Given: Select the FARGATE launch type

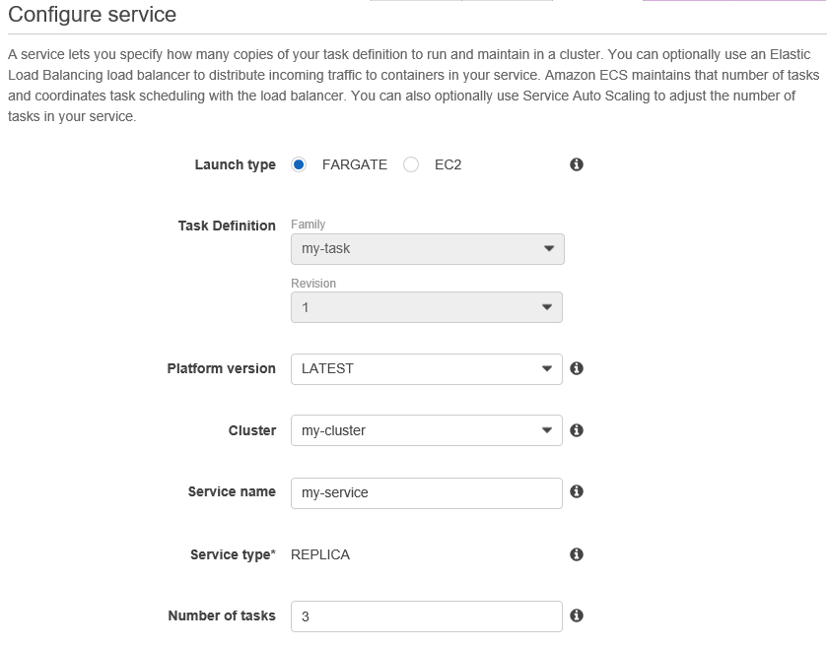Looking at the screenshot, I should pos(300,164).
